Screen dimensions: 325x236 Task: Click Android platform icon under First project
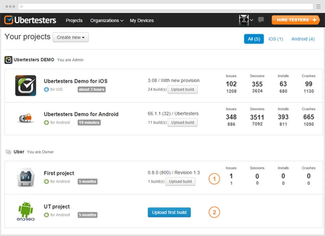[x=46, y=182]
